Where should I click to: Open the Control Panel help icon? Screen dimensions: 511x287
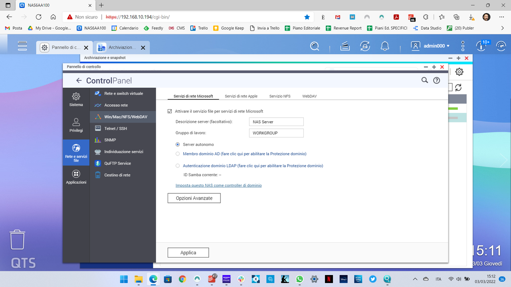coord(437,80)
